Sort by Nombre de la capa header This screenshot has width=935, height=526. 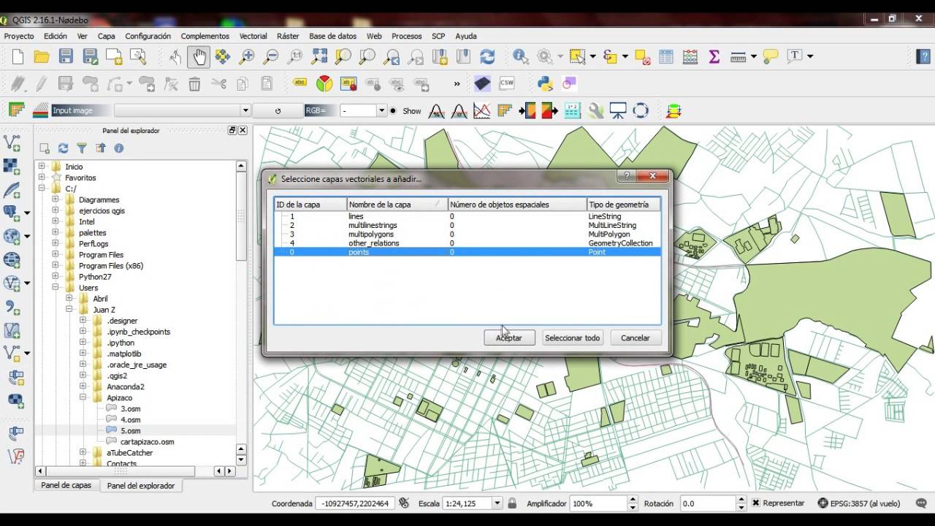[x=397, y=205]
